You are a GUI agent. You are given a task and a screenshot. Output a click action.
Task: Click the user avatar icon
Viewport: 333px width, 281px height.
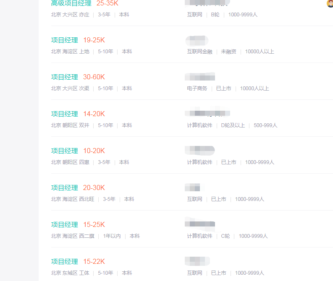coord(330,3)
